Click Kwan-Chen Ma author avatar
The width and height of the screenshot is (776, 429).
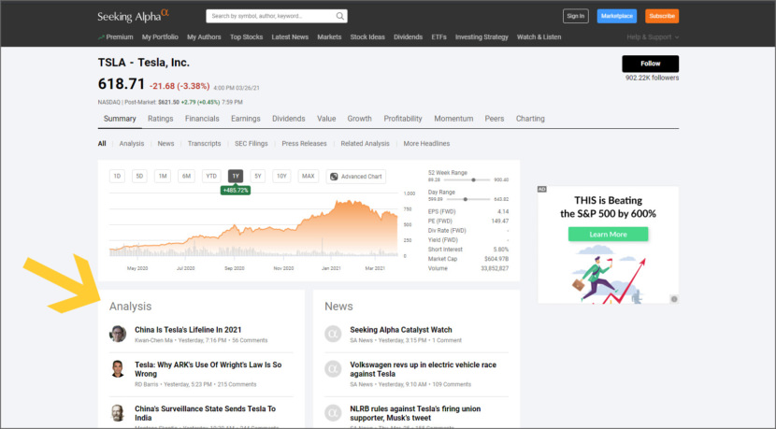[118, 335]
